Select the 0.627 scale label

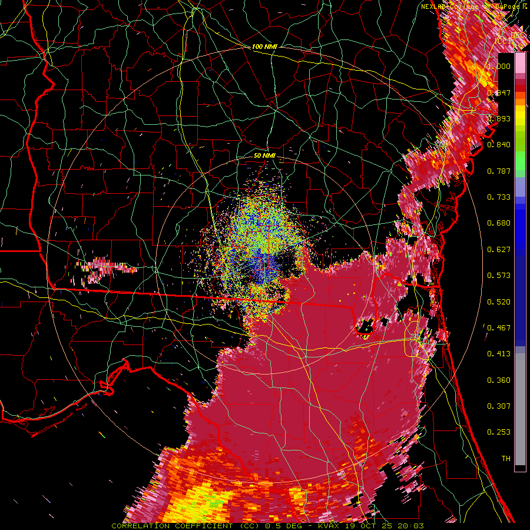coord(499,250)
